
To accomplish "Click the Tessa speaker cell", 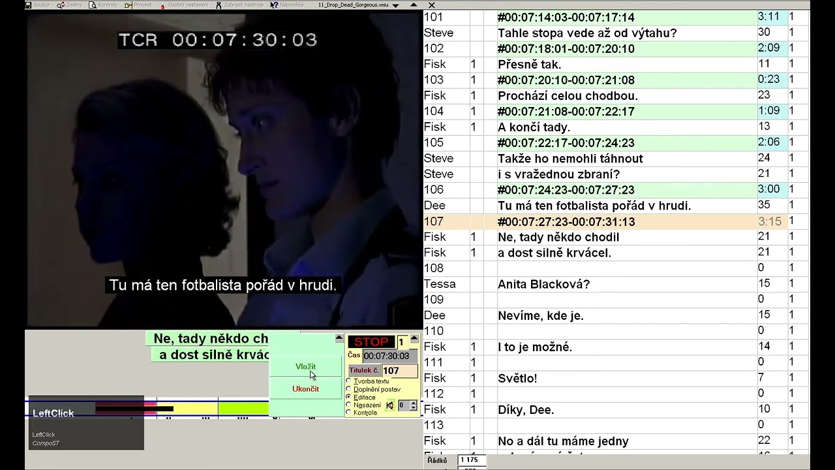I will pos(446,284).
